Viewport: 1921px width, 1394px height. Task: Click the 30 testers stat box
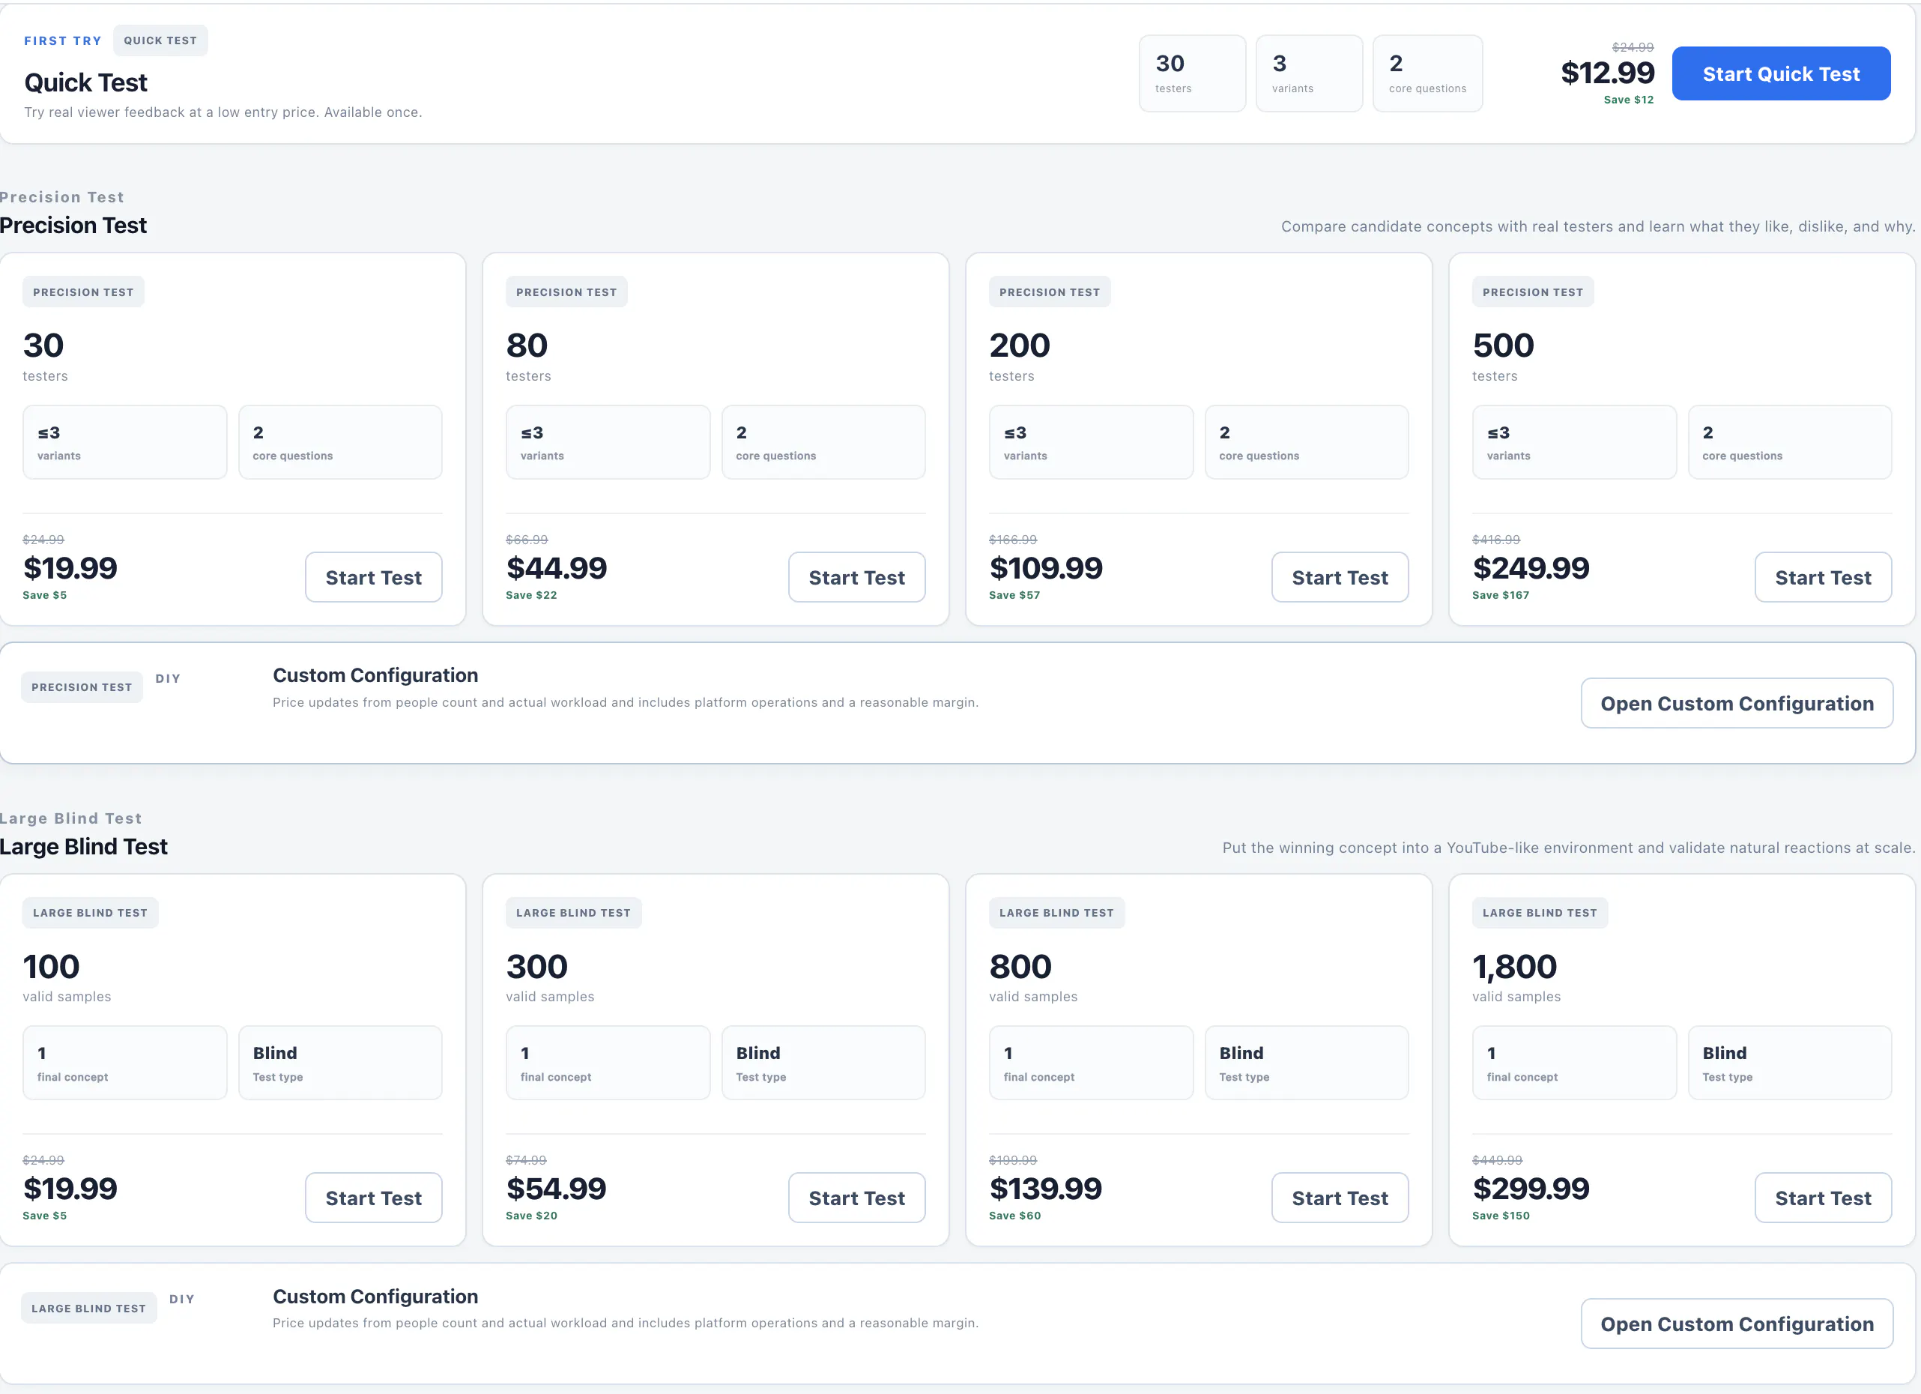(x=1192, y=73)
